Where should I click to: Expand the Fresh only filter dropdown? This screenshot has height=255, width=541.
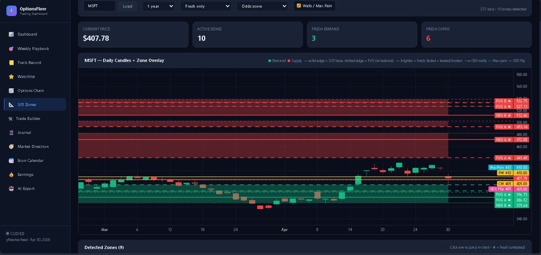206,6
